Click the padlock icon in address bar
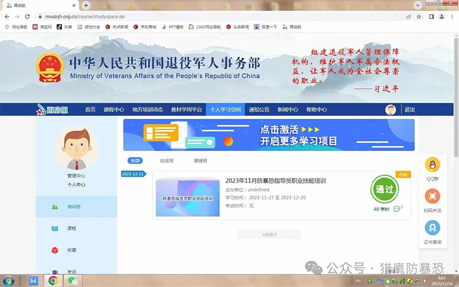 40,17
